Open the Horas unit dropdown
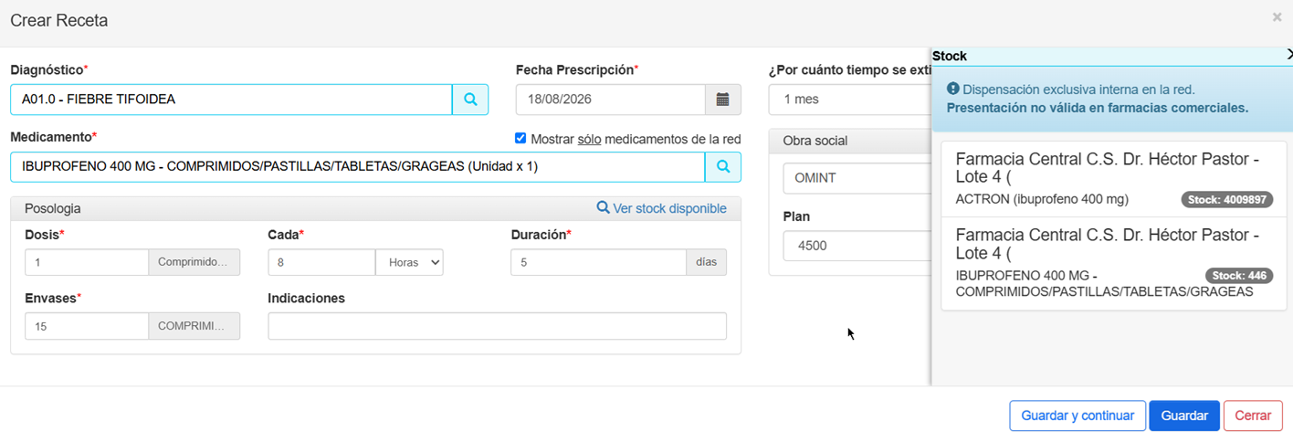1293x442 pixels. point(409,262)
